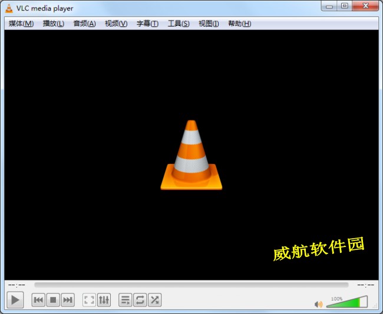The image size is (383, 314).
Task: Mute audio via speaker icon
Action: [x=319, y=304]
